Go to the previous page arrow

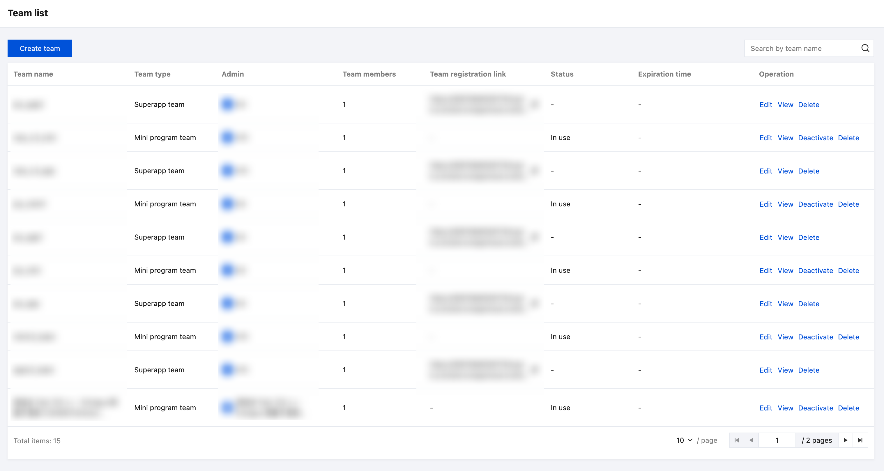(751, 440)
